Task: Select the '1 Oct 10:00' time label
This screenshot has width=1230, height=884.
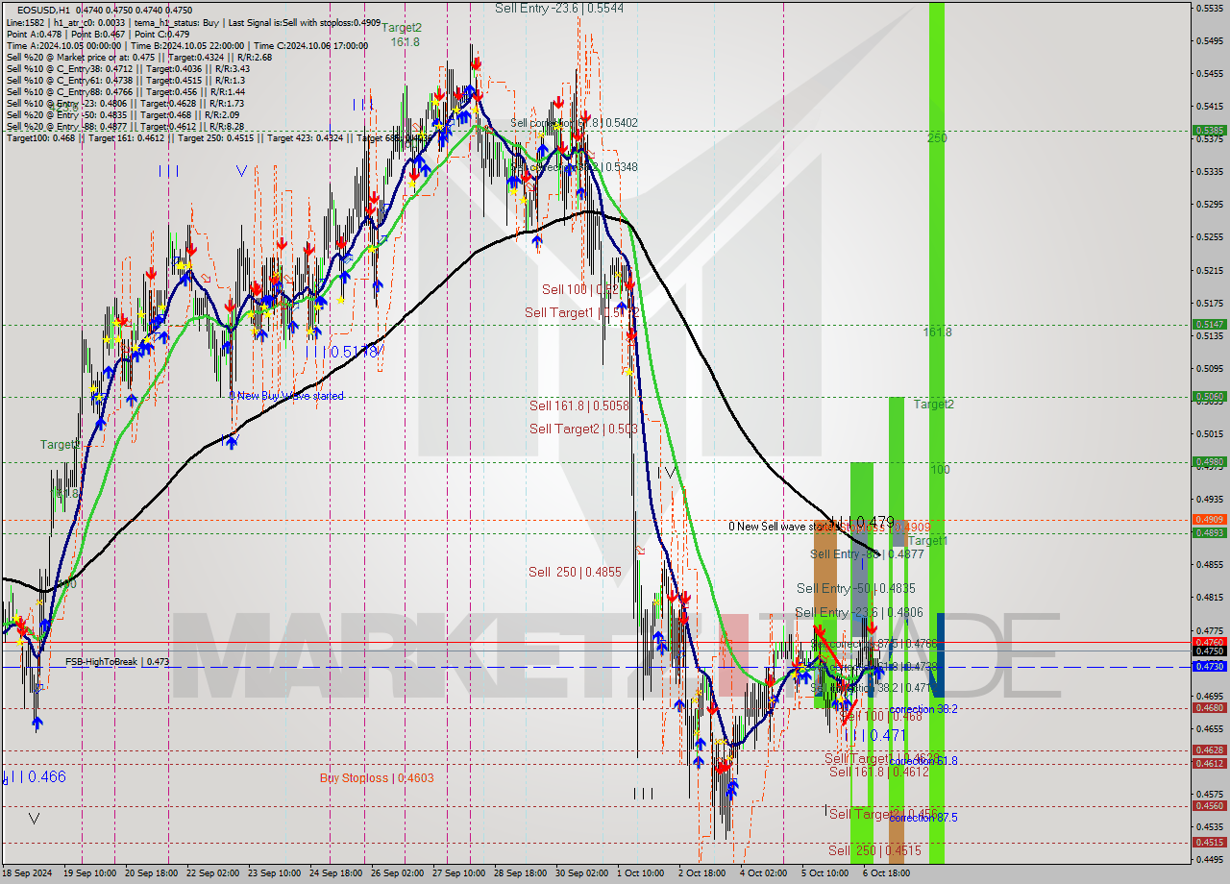Action: [641, 874]
